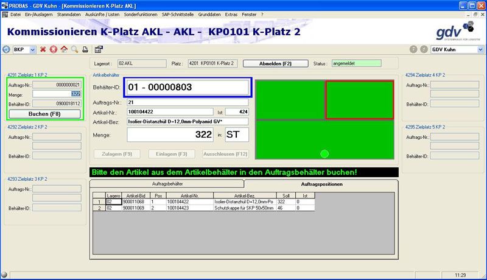Image resolution: width=487 pixels, height=280 pixels.
Task: Click the Soll cell showing 46
Action: click(286, 208)
